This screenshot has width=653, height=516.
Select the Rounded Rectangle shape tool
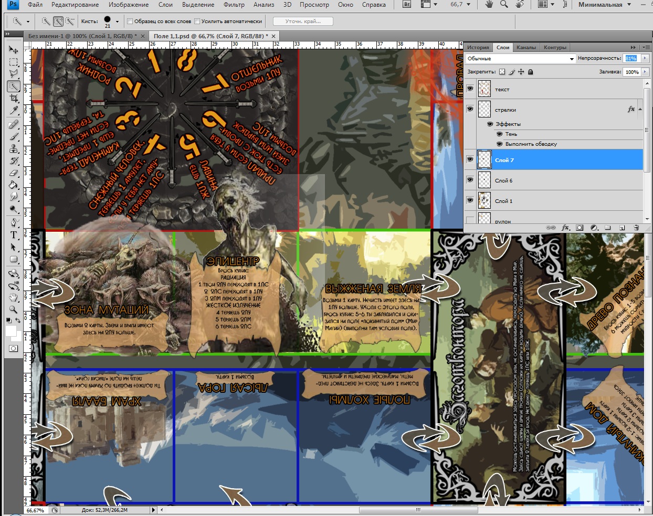[14, 260]
